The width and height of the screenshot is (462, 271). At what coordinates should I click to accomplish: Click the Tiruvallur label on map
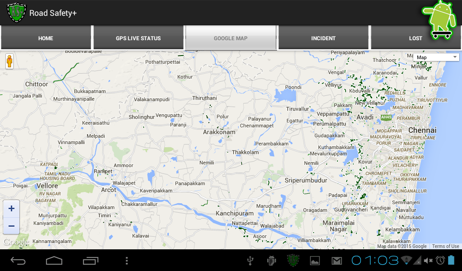[298, 109]
